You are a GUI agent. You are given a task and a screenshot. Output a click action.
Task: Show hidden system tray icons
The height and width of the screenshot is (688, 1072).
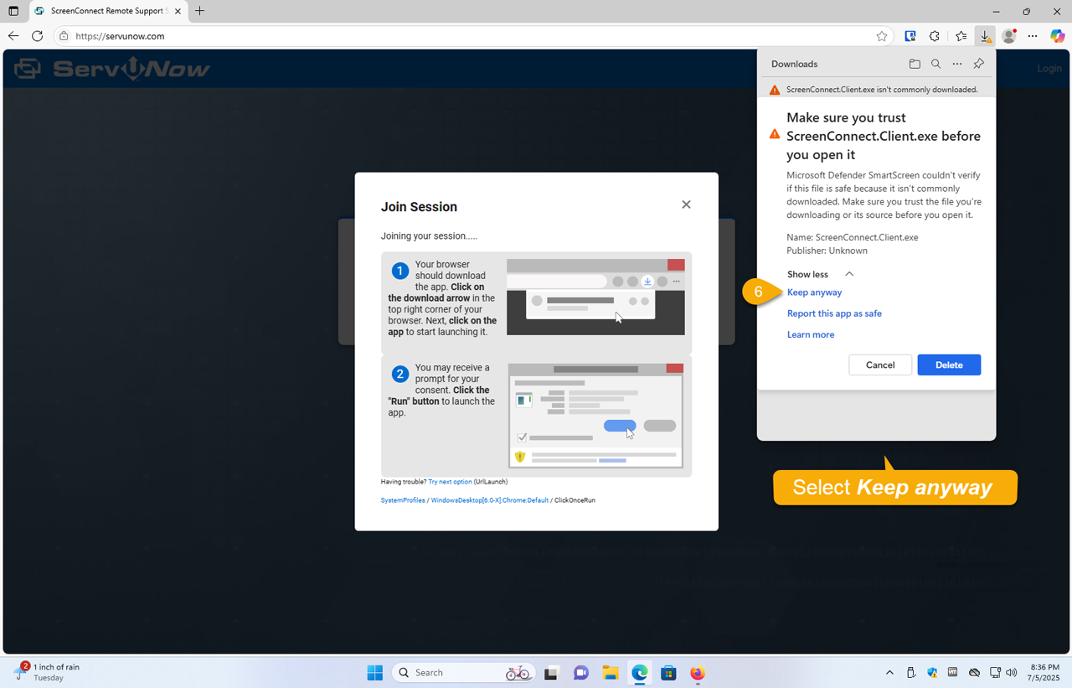point(889,673)
